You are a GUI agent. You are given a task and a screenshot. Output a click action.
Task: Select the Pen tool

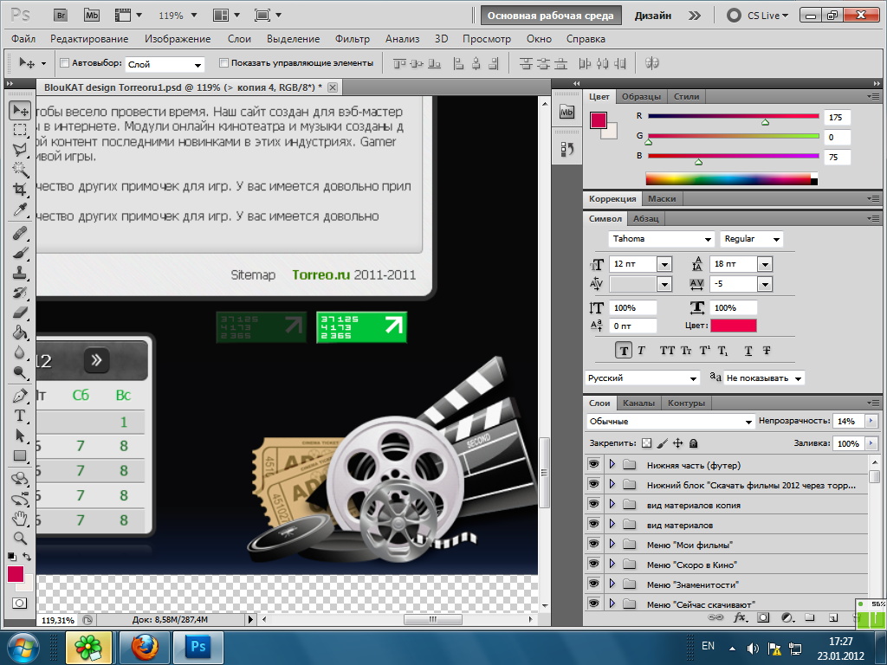tap(20, 395)
